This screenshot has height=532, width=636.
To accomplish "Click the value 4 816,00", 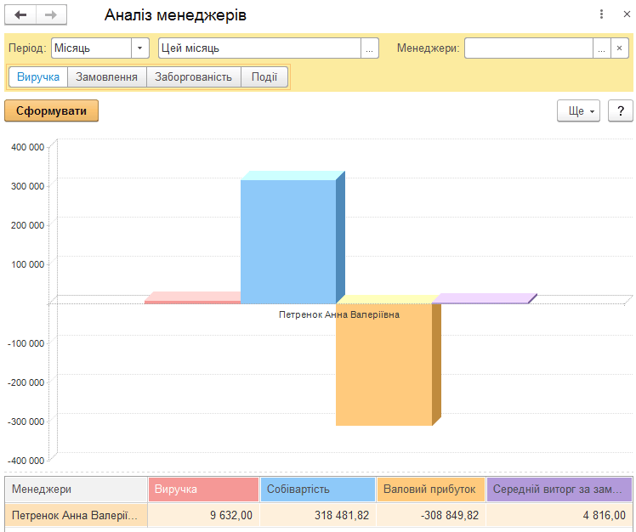I will point(605,515).
